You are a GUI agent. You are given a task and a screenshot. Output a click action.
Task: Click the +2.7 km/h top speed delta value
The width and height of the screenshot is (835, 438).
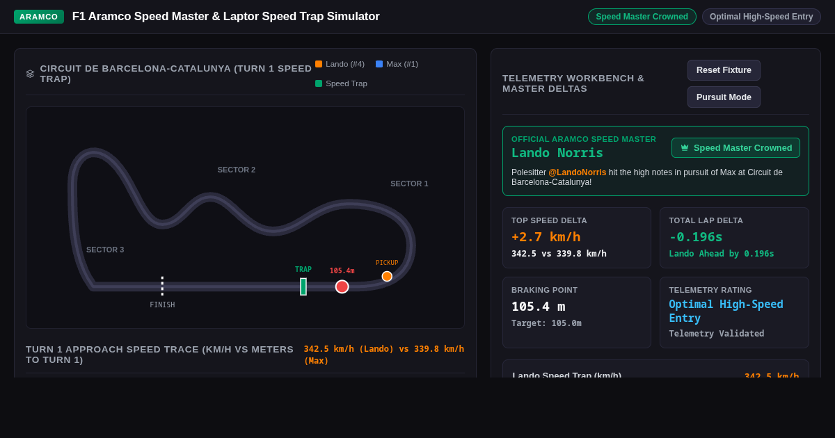(546, 237)
